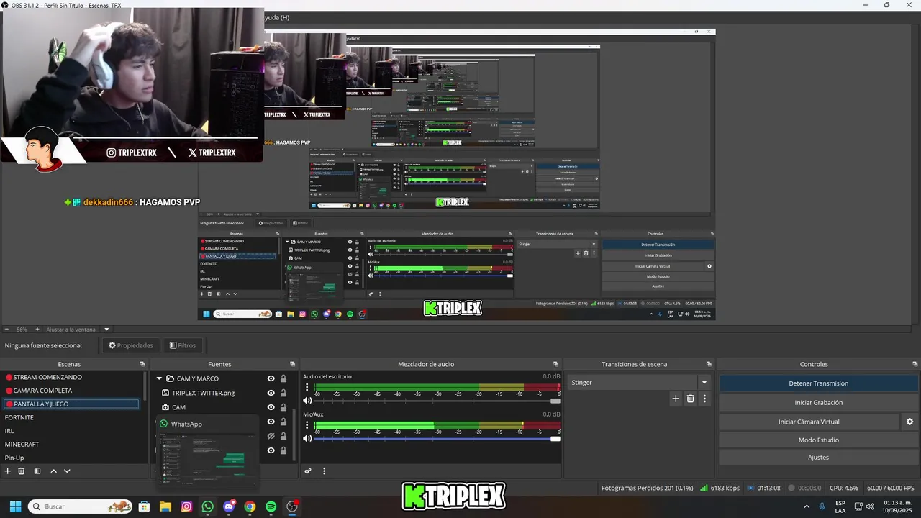
Task: Undock the Transiciones de escena panel
Action: [x=709, y=364]
